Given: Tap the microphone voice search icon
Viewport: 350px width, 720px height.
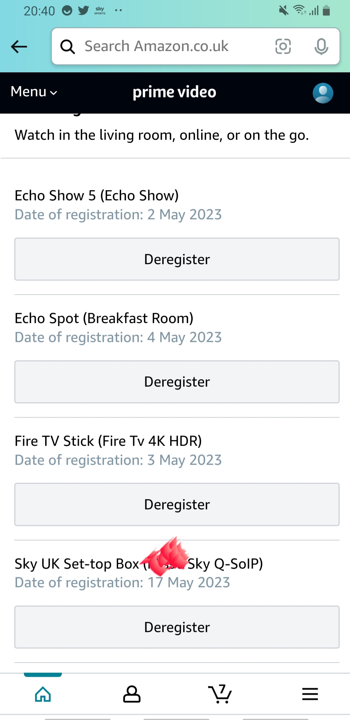Looking at the screenshot, I should pyautogui.click(x=321, y=46).
